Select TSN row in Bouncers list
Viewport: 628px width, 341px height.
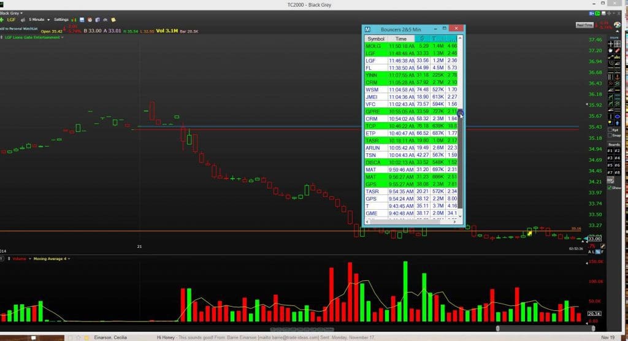pyautogui.click(x=411, y=155)
